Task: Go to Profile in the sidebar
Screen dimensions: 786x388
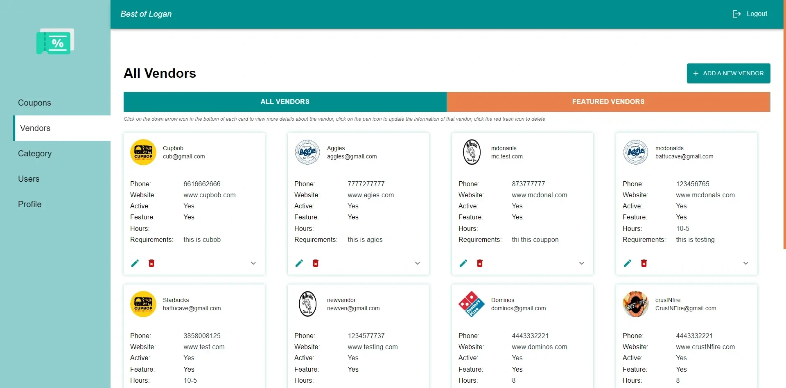Action: tap(29, 204)
